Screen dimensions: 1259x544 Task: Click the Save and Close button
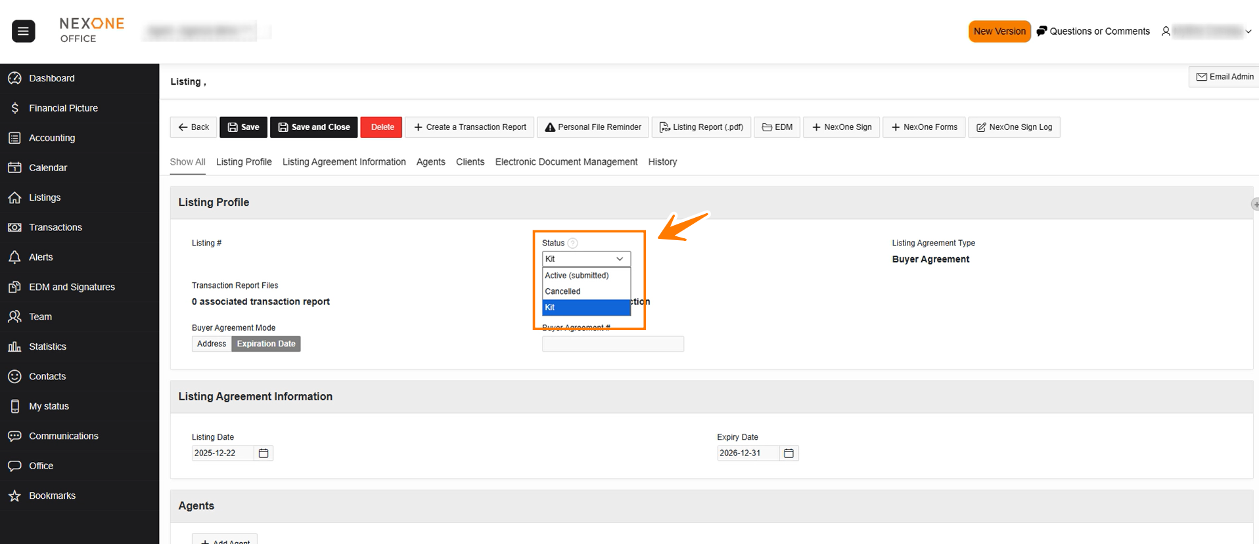coord(314,127)
